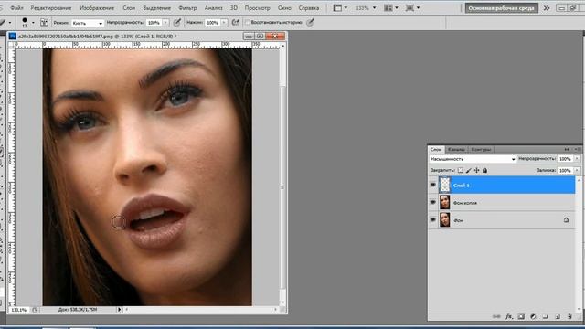Switch to the Каналы tab
The image size is (585, 329).
[x=456, y=149]
